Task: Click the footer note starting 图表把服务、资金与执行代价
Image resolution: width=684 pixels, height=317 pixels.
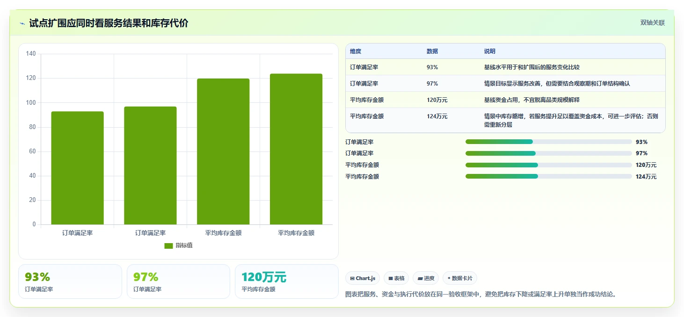Action: tap(481, 295)
